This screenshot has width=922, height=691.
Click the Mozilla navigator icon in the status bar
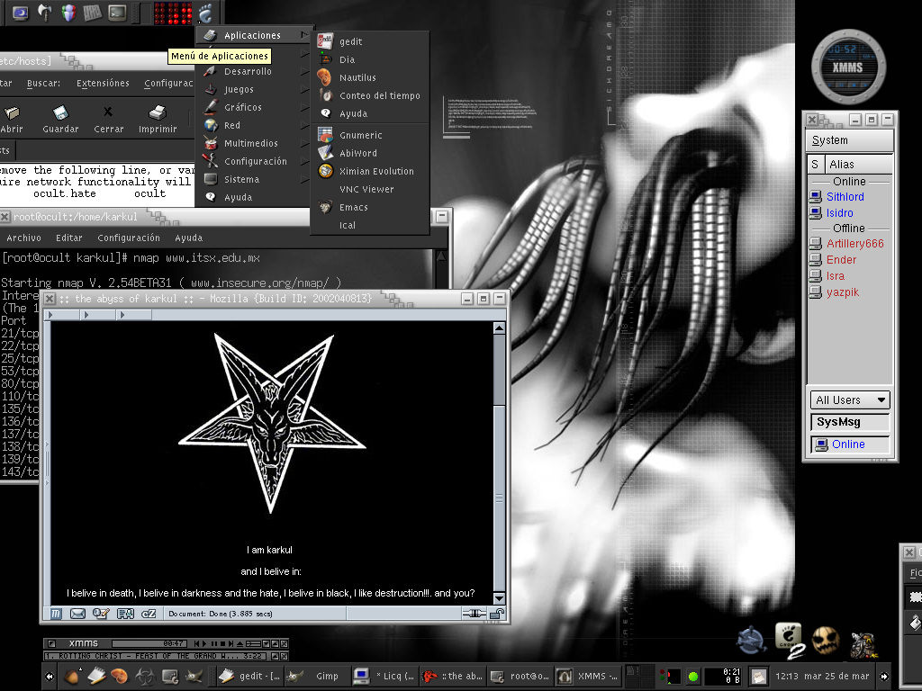click(x=55, y=614)
